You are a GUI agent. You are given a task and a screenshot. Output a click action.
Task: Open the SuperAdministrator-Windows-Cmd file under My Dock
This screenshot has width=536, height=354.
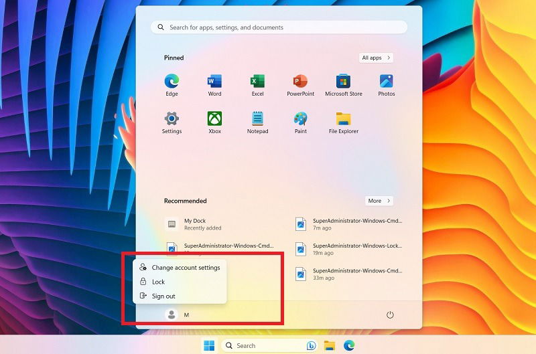click(219, 247)
